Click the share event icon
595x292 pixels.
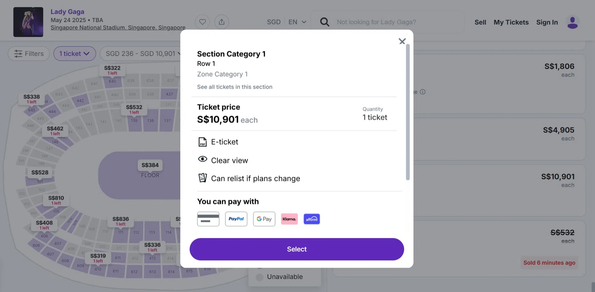point(222,22)
